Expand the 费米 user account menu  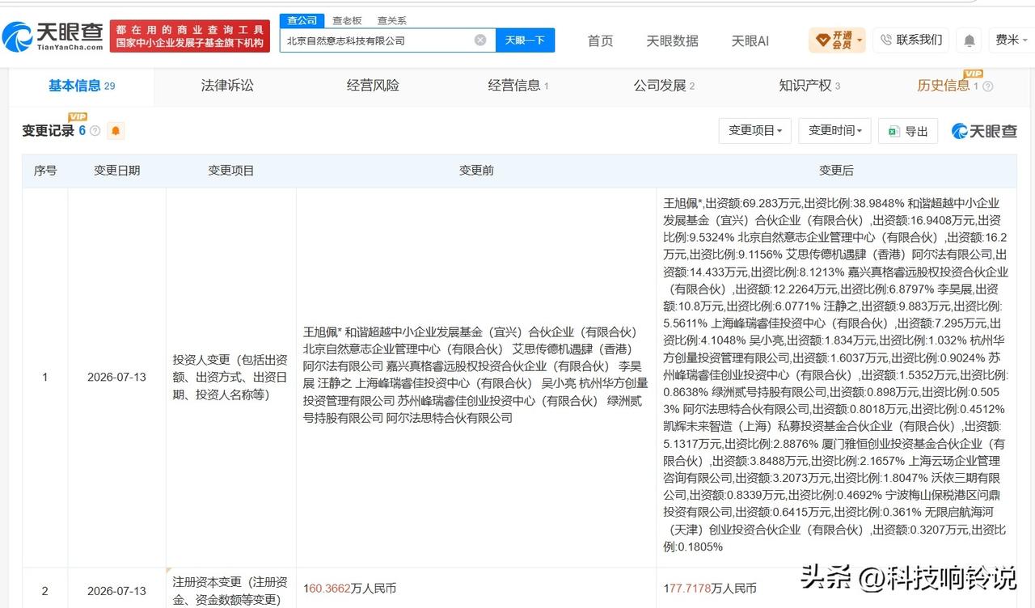pyautogui.click(x=1012, y=40)
